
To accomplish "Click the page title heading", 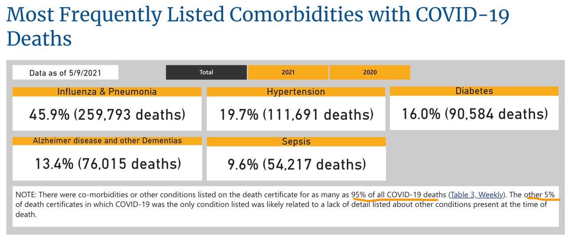I will (x=258, y=27).
